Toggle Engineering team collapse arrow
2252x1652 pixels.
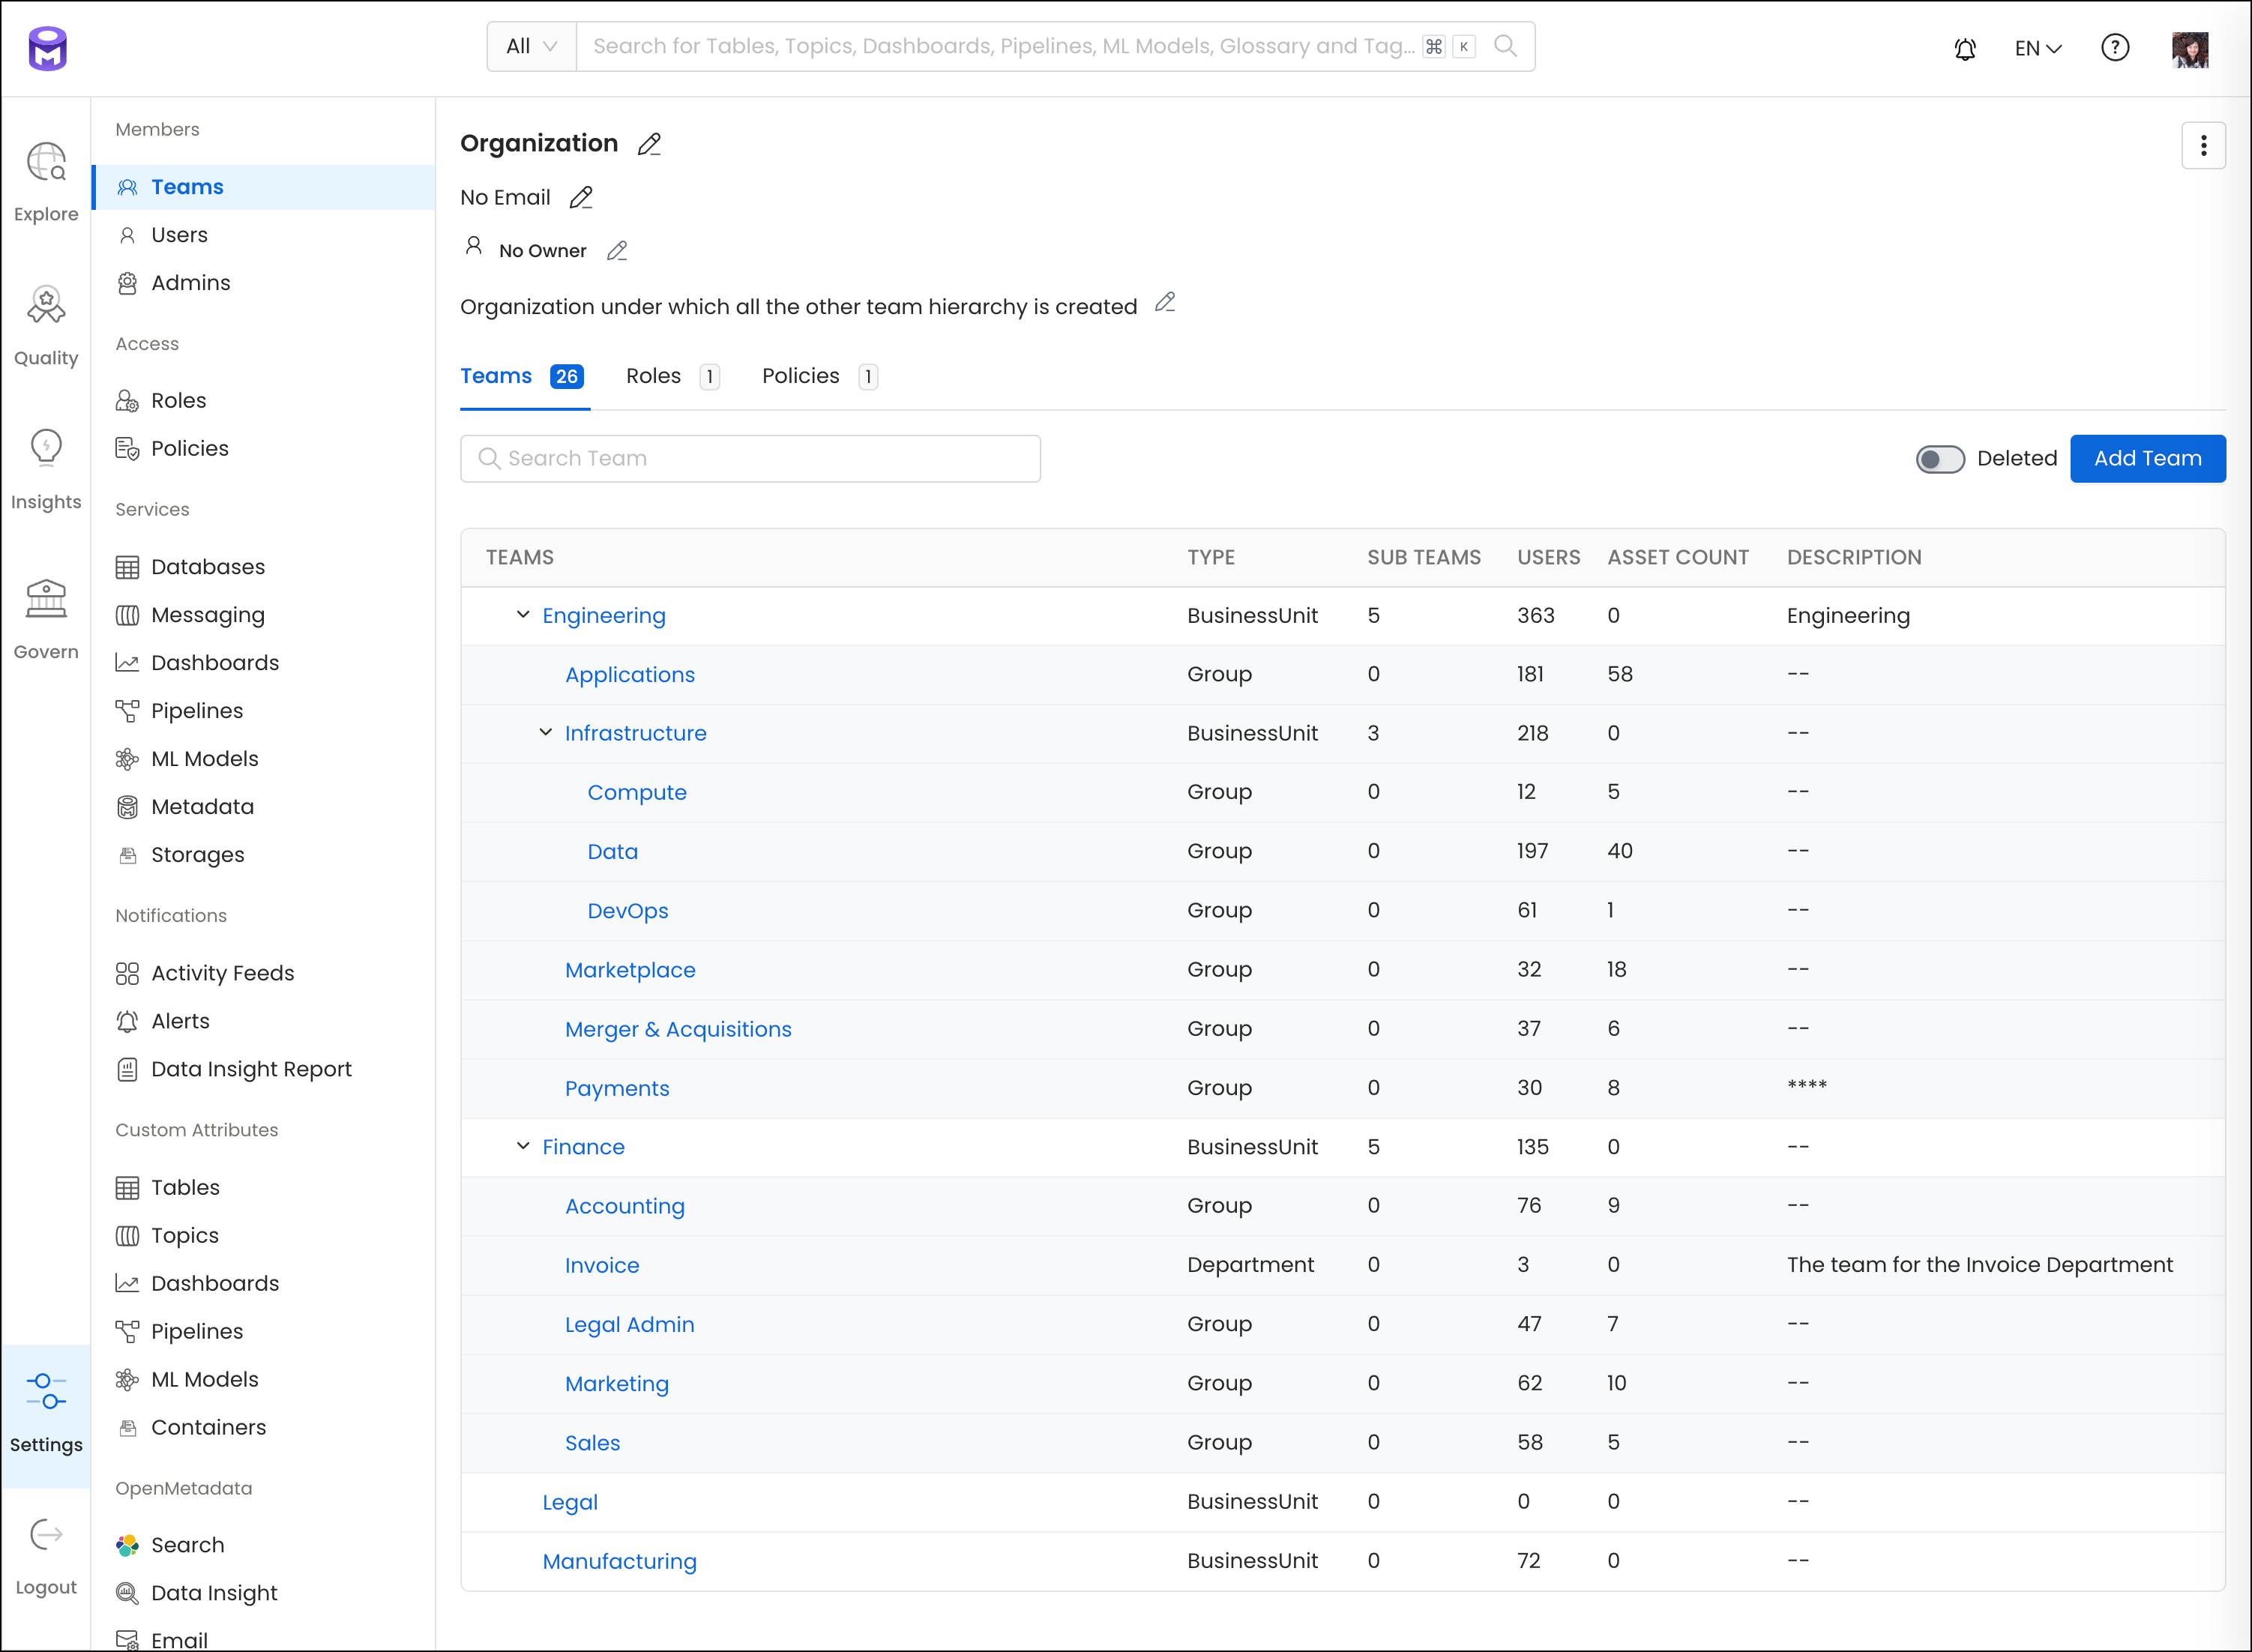pyautogui.click(x=523, y=615)
